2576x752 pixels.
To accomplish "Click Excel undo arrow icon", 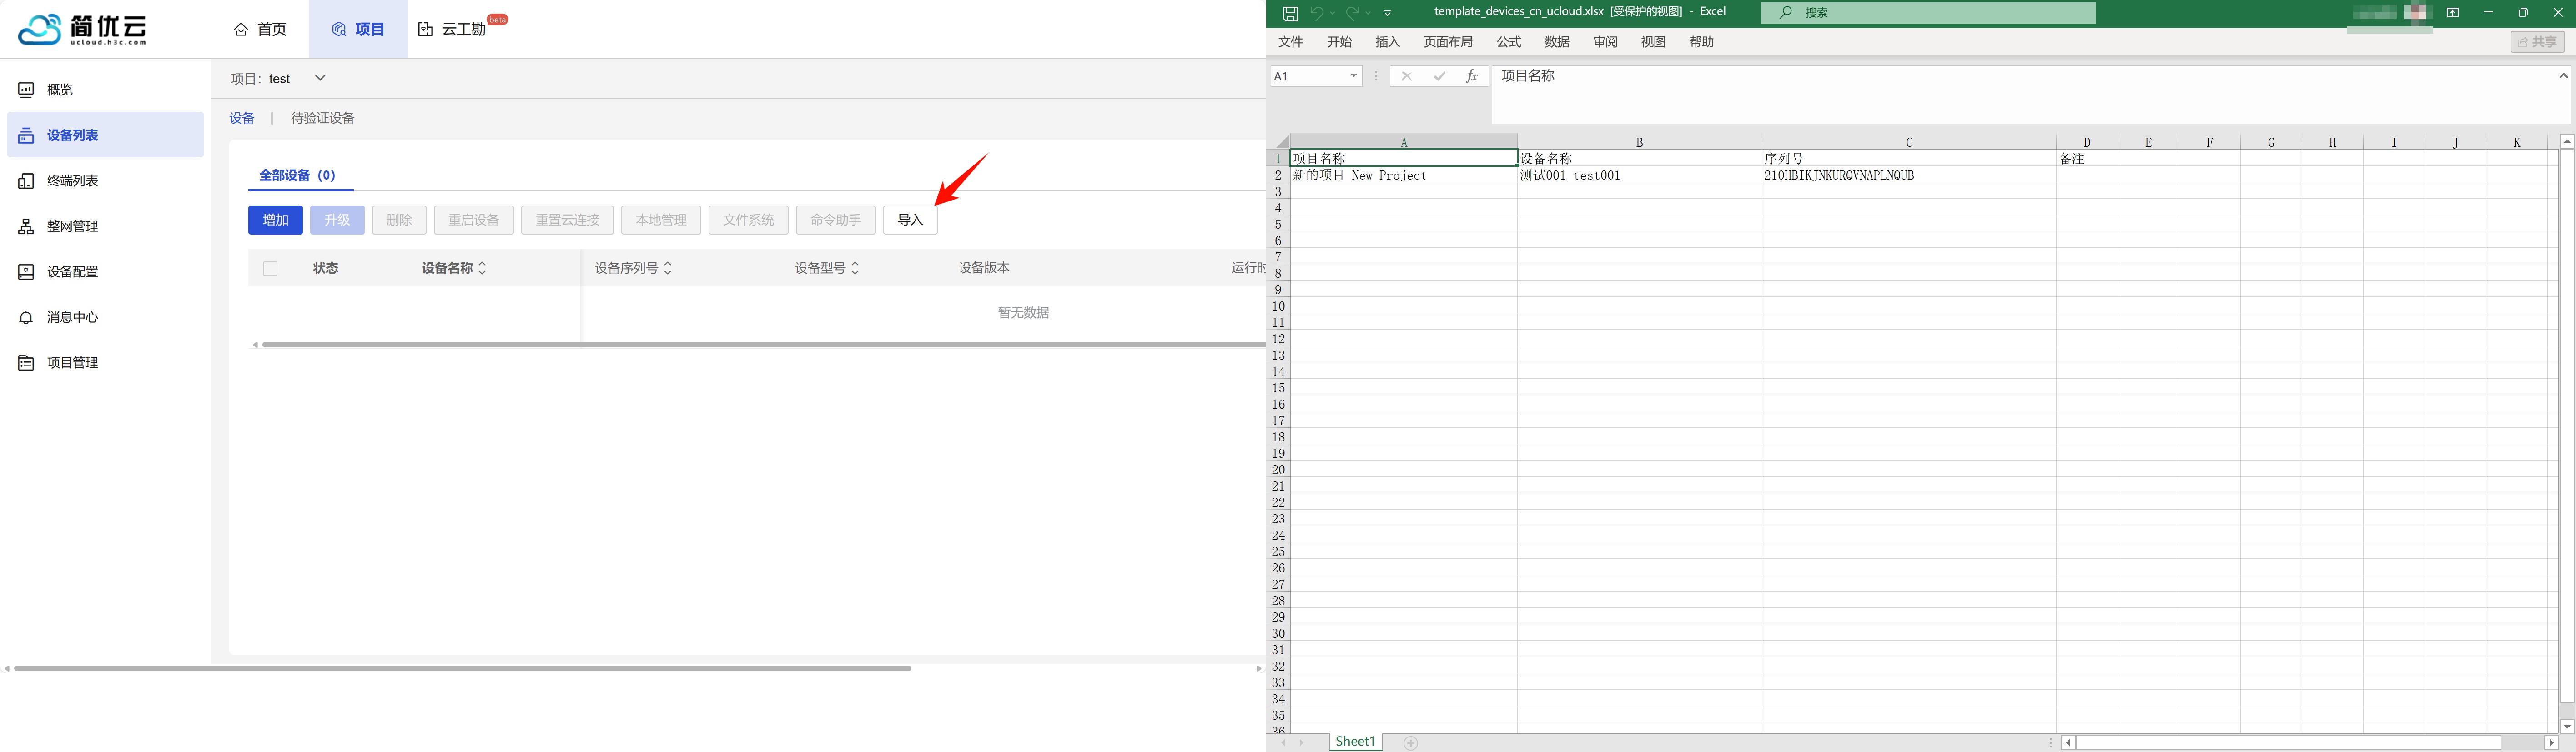I will [x=1317, y=13].
